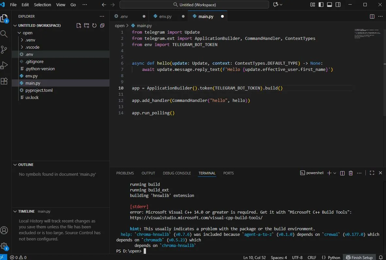Maximize the terminal panel size

click(372, 173)
